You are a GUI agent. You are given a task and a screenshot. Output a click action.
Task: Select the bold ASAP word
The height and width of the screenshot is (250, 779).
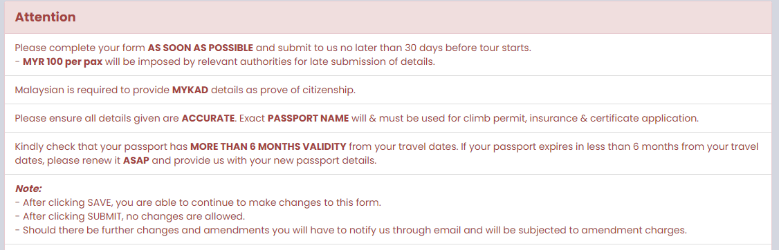tap(136, 161)
